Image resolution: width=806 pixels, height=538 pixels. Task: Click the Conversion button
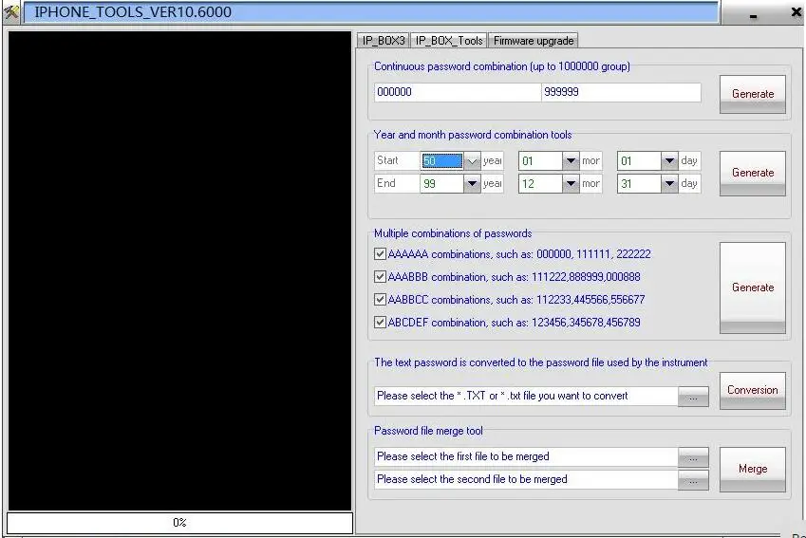point(753,391)
